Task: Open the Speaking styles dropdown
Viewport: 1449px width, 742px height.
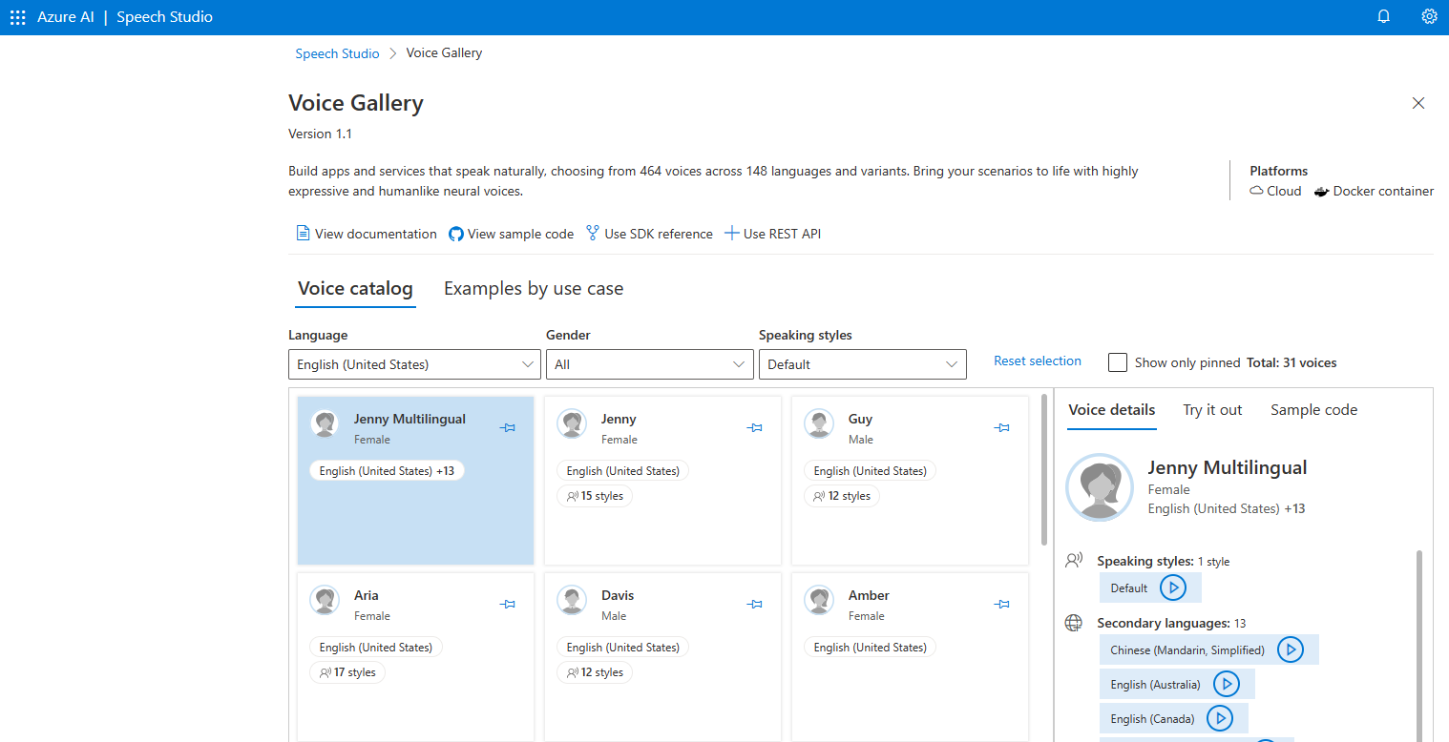Action: point(863,364)
